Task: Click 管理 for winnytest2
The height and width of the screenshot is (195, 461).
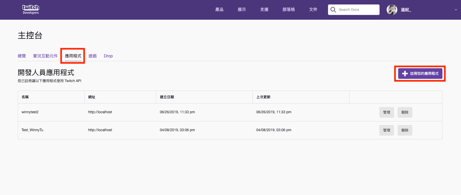Action: click(x=387, y=112)
